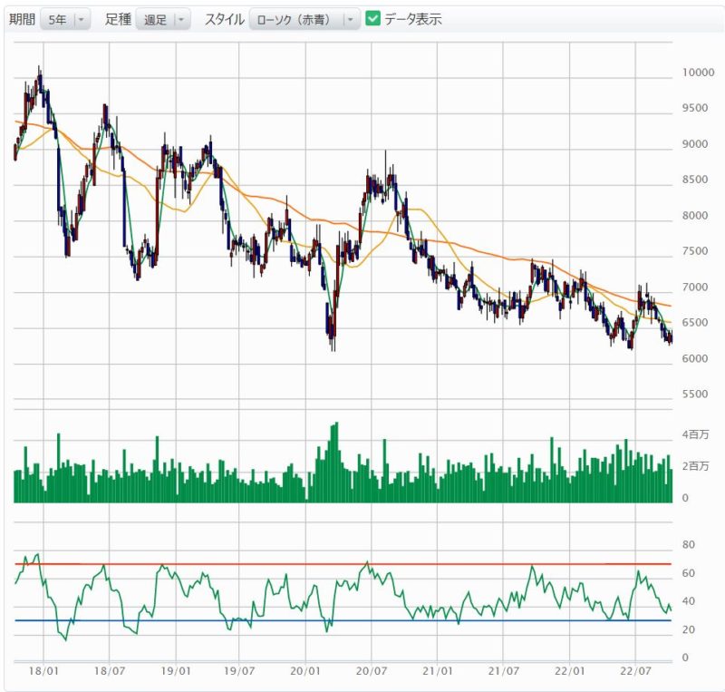Click the 8500 price axis label
Image resolution: width=725 pixels, height=692 pixels.
tap(695, 180)
